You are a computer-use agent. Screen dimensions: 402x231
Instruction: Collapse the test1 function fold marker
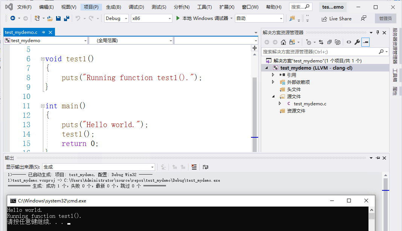pyautogui.click(x=43, y=59)
